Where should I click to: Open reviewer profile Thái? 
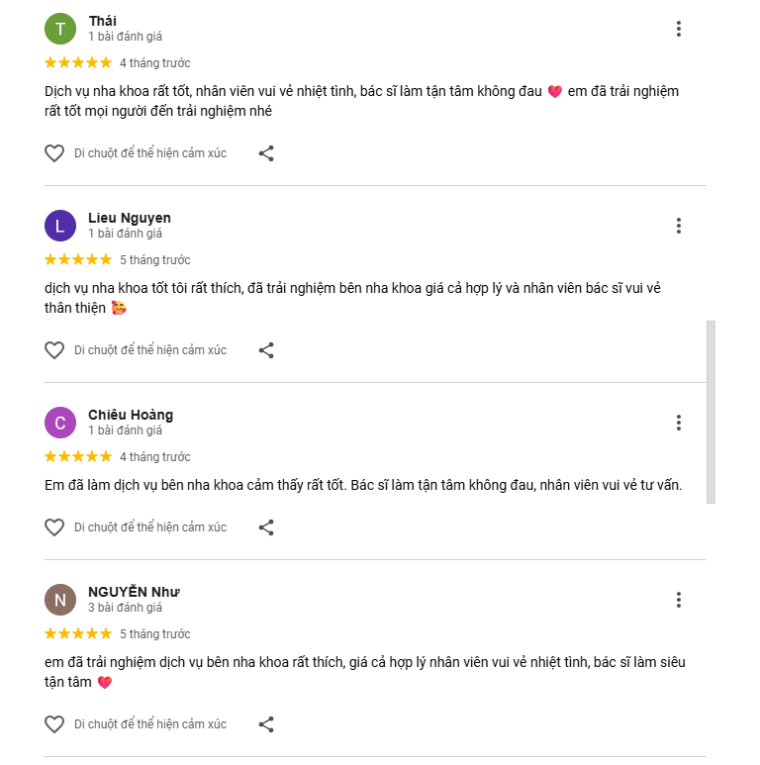[102, 21]
